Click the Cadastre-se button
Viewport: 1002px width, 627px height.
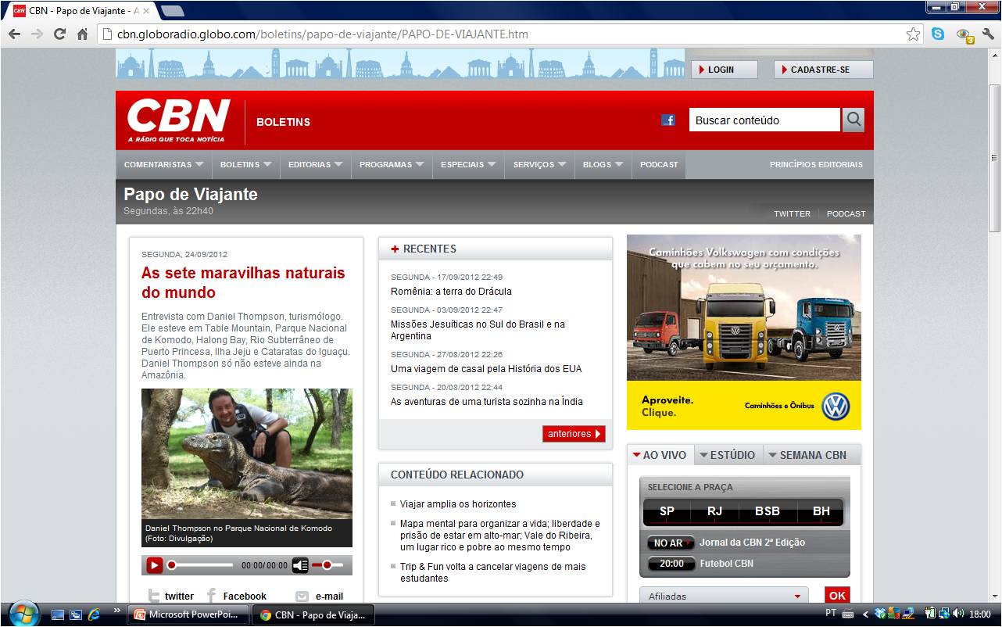(823, 70)
